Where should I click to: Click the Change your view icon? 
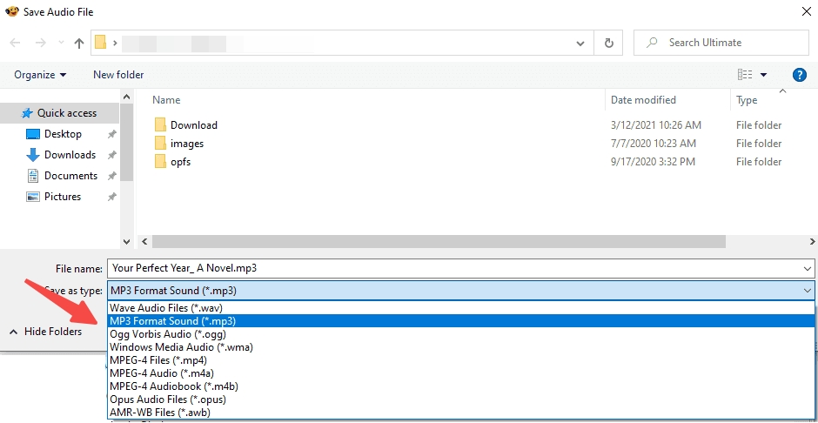[745, 75]
